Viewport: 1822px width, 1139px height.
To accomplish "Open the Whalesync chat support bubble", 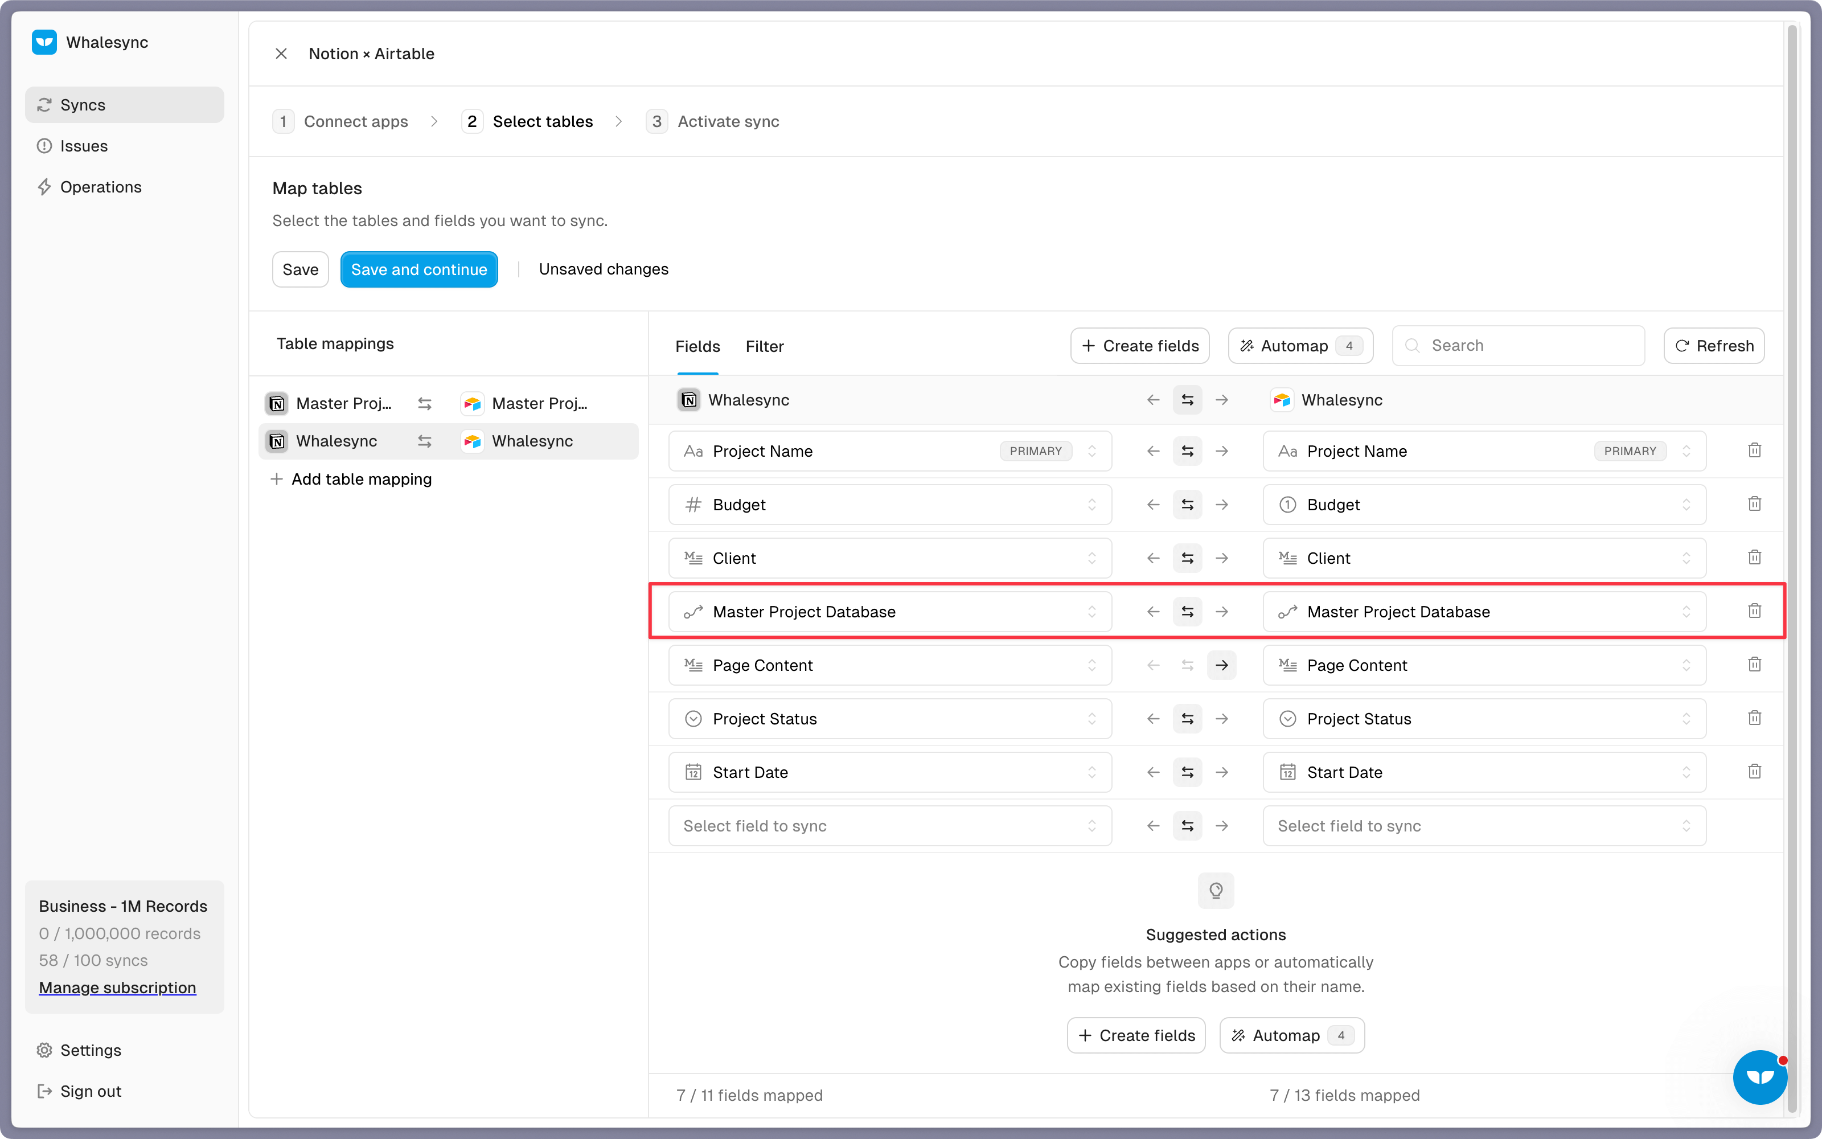I will coord(1759,1077).
